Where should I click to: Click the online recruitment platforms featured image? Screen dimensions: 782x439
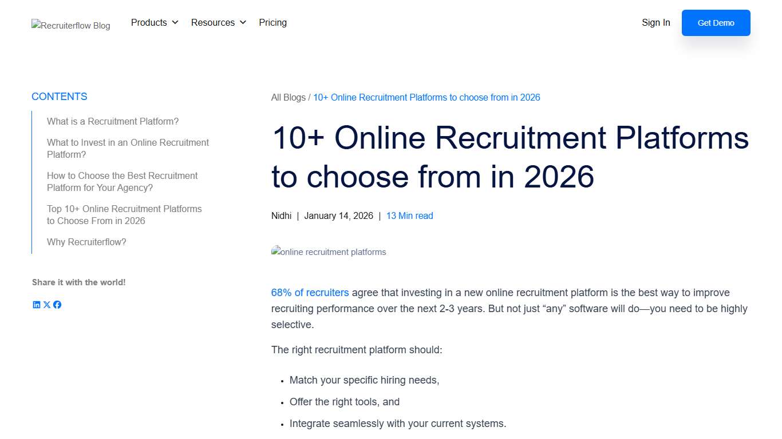pyautogui.click(x=329, y=252)
